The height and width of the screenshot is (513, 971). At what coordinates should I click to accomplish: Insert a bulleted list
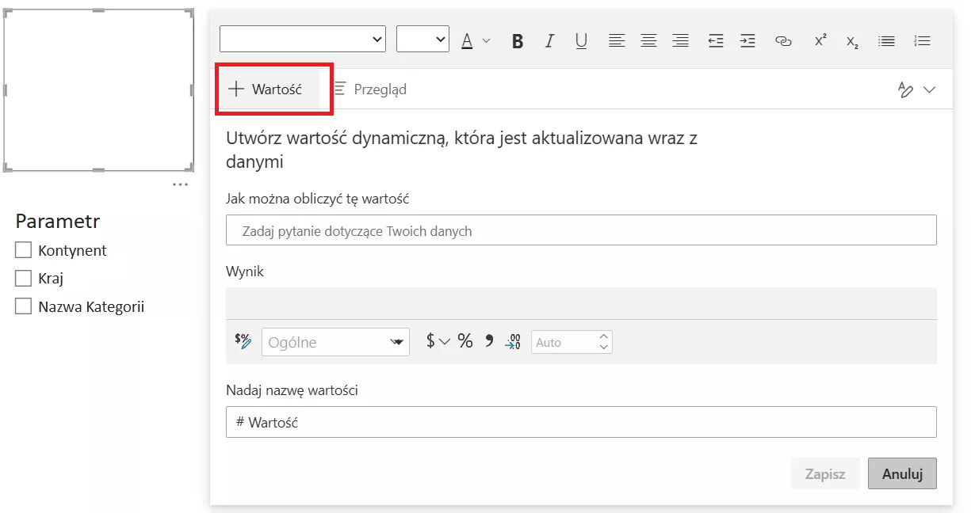point(887,41)
